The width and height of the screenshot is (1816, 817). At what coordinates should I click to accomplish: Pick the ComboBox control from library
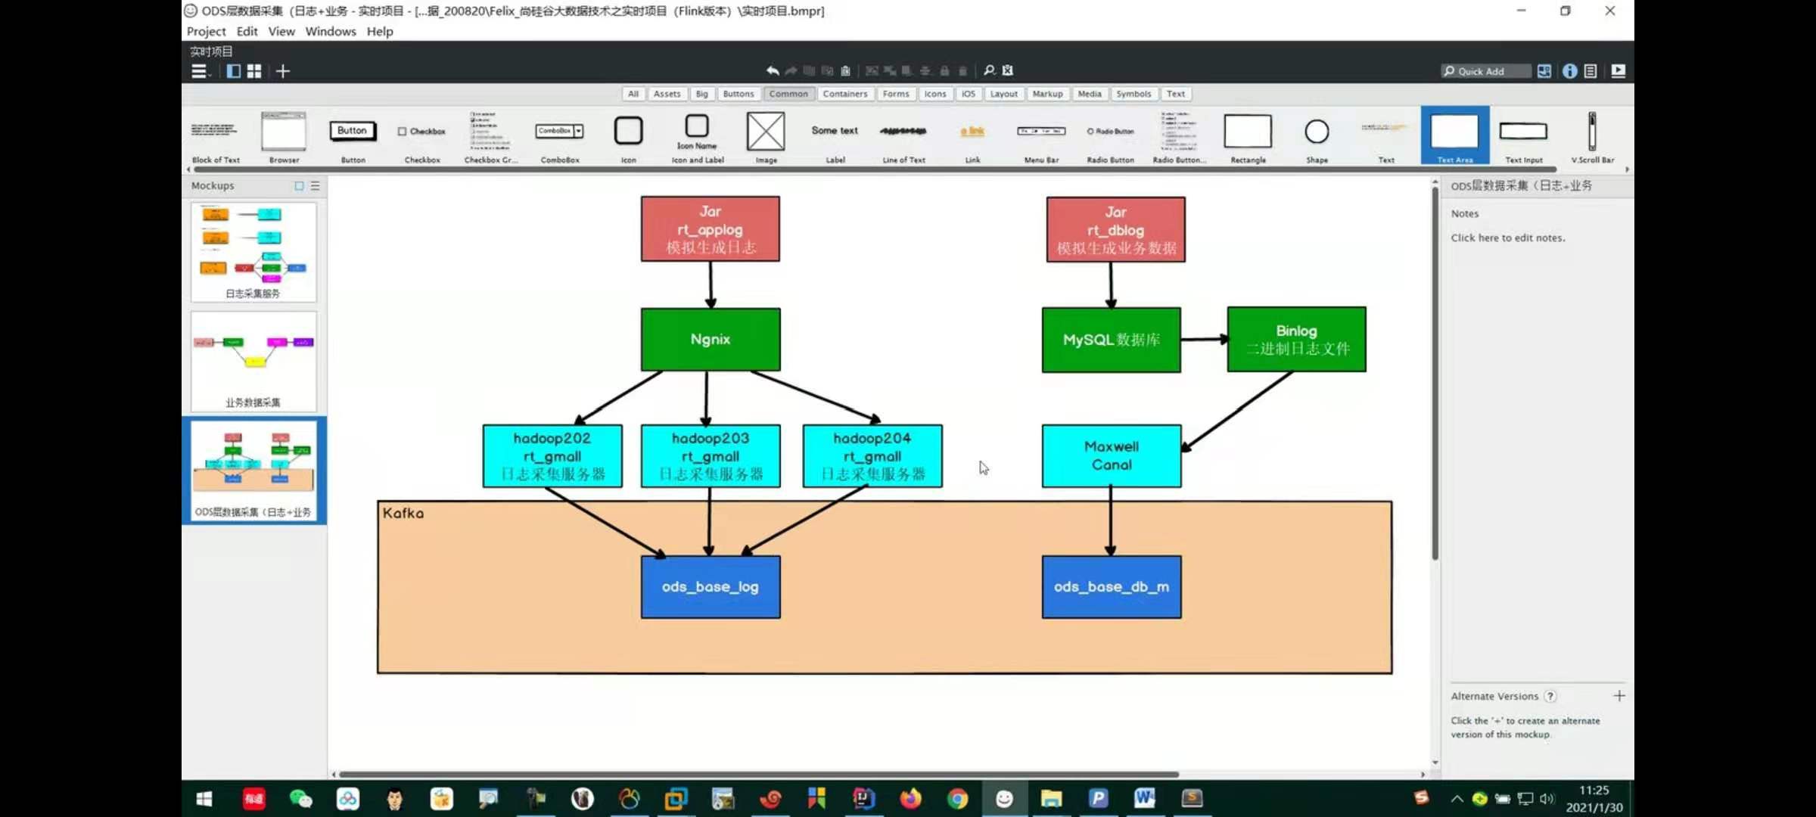(x=560, y=137)
